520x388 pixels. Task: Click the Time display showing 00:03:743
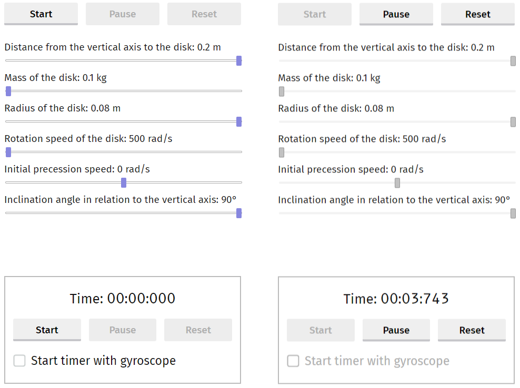pyautogui.click(x=396, y=298)
